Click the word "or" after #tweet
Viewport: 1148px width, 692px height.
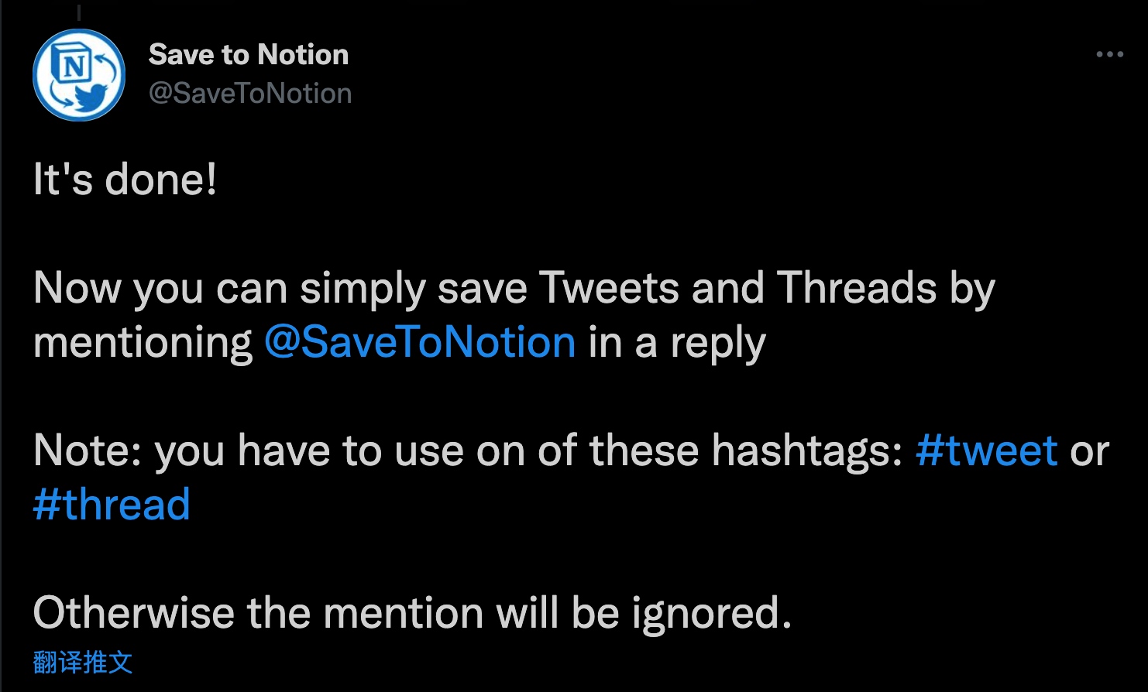click(1089, 451)
